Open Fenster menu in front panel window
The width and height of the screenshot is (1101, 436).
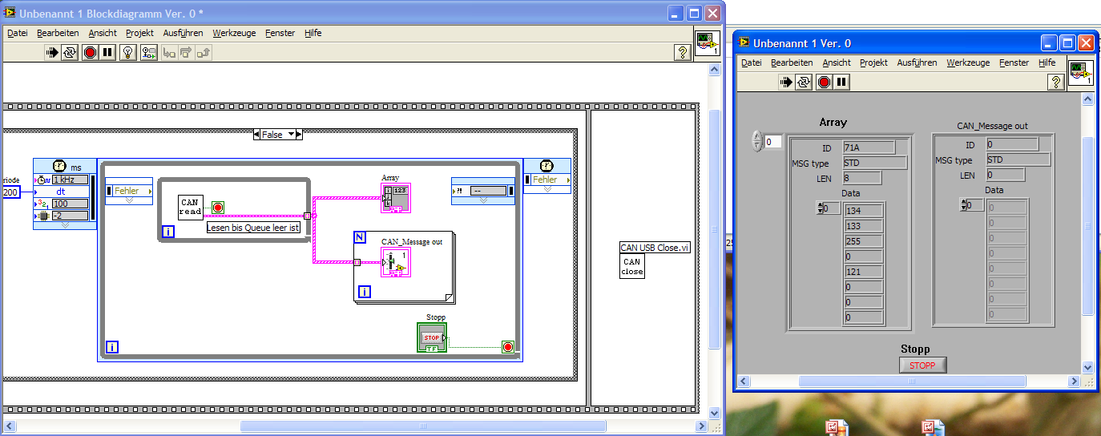click(1014, 63)
